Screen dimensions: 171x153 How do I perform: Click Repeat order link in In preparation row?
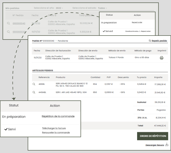point(137,22)
